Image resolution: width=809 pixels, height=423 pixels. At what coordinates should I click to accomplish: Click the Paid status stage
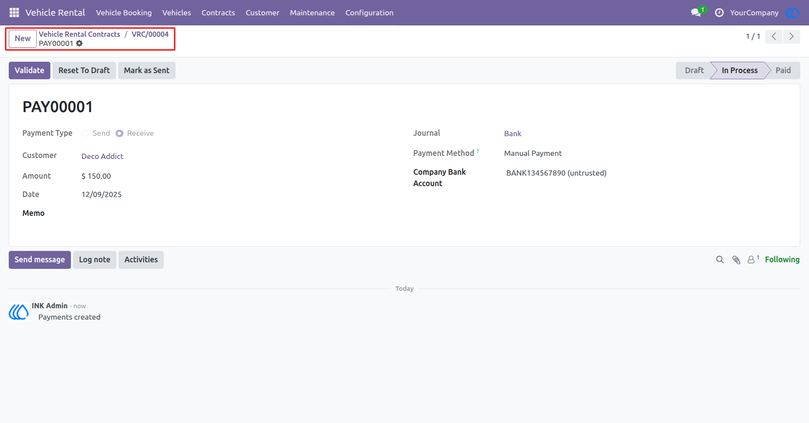pyautogui.click(x=783, y=70)
